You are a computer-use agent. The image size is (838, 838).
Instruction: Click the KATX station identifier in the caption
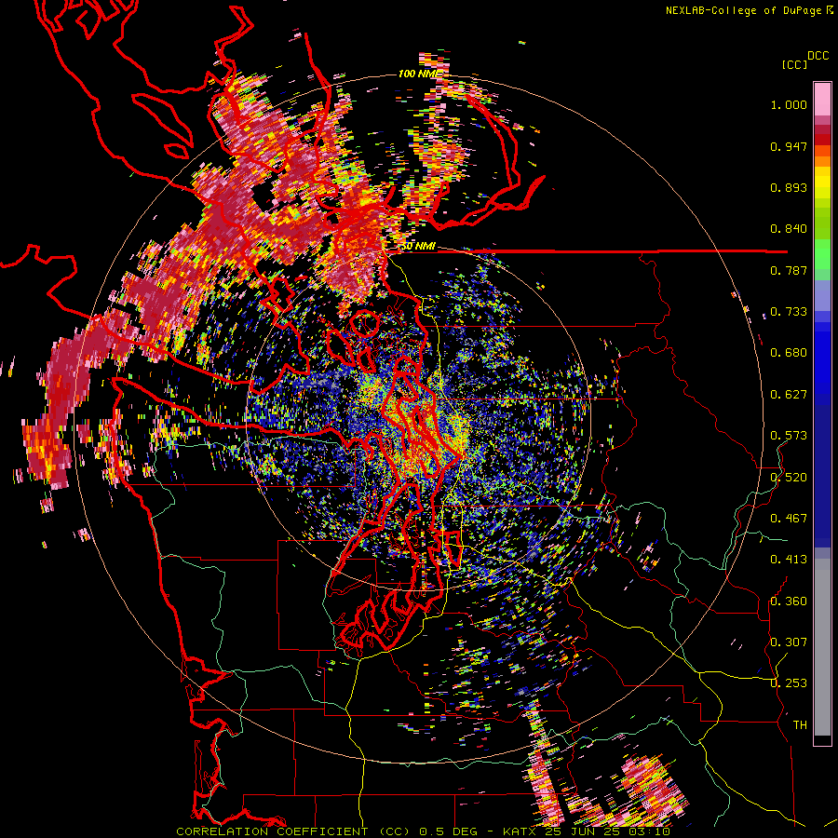(520, 831)
